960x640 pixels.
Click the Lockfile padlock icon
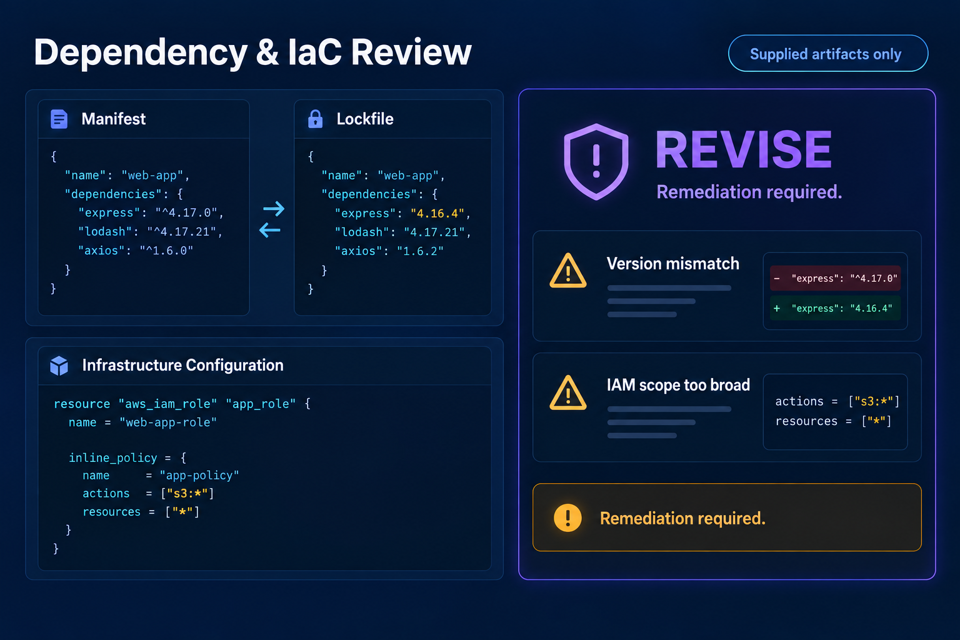coord(316,119)
